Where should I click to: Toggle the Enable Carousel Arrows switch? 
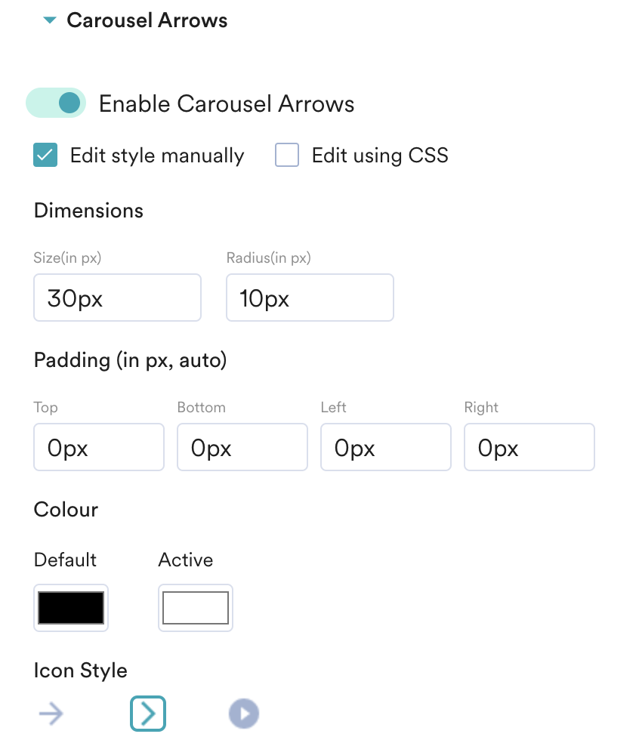pos(56,103)
